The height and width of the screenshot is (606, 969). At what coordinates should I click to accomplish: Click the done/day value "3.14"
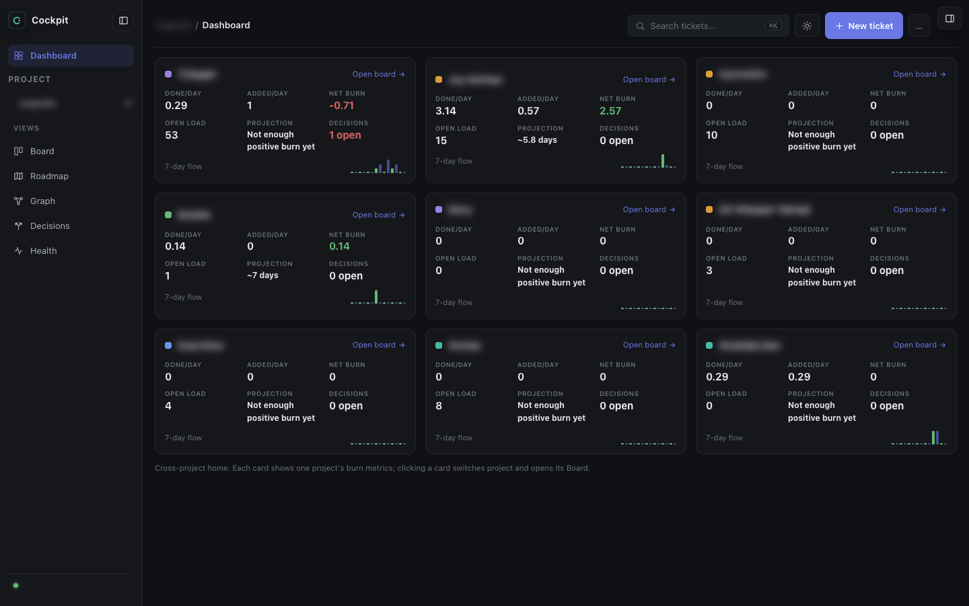click(x=445, y=111)
